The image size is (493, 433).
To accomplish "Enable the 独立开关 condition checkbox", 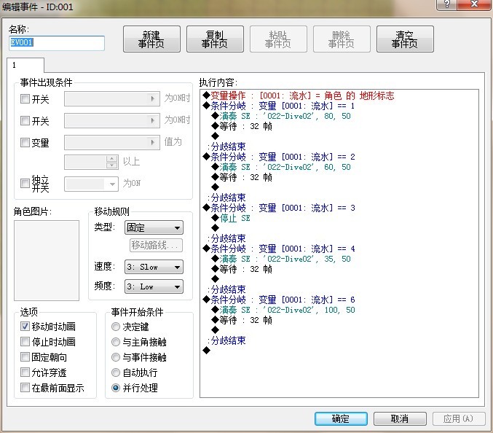I will point(25,183).
